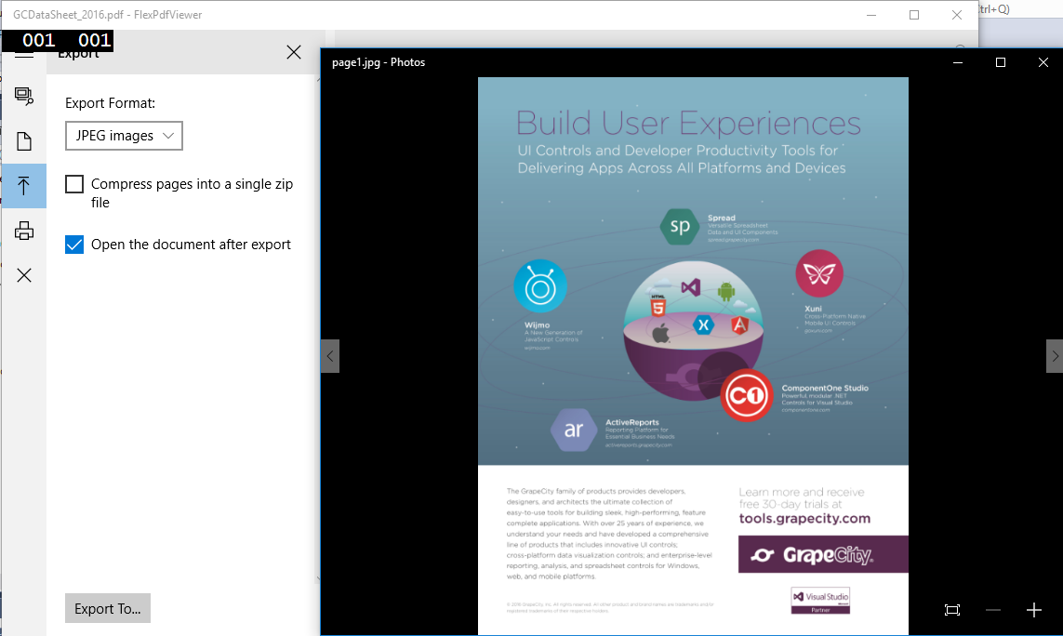
Task: Maximize the Photos window
Action: pyautogui.click(x=1001, y=62)
